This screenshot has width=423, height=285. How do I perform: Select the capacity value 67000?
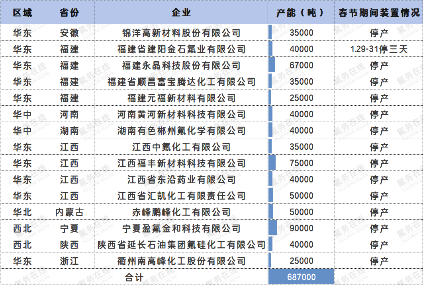coord(302,66)
